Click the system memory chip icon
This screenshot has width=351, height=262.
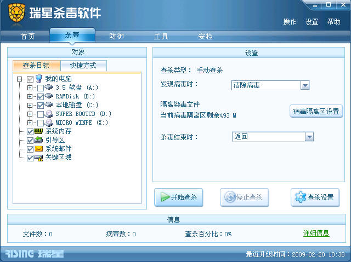point(38,131)
